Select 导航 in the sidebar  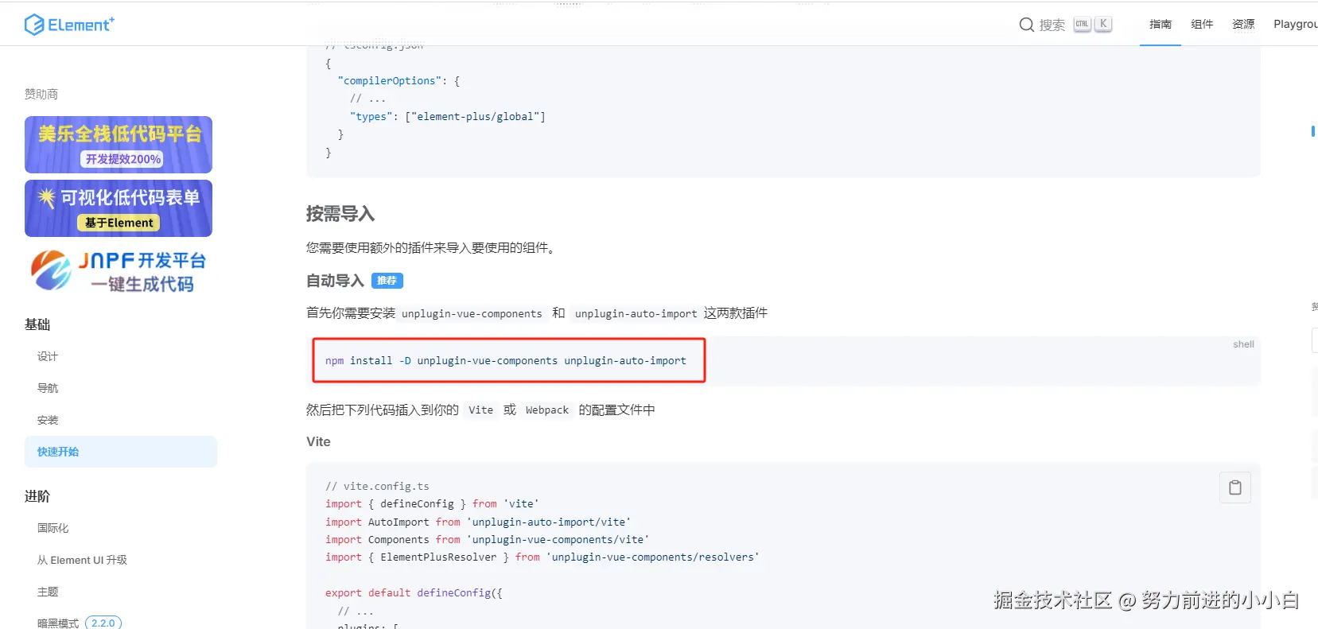coord(48,388)
